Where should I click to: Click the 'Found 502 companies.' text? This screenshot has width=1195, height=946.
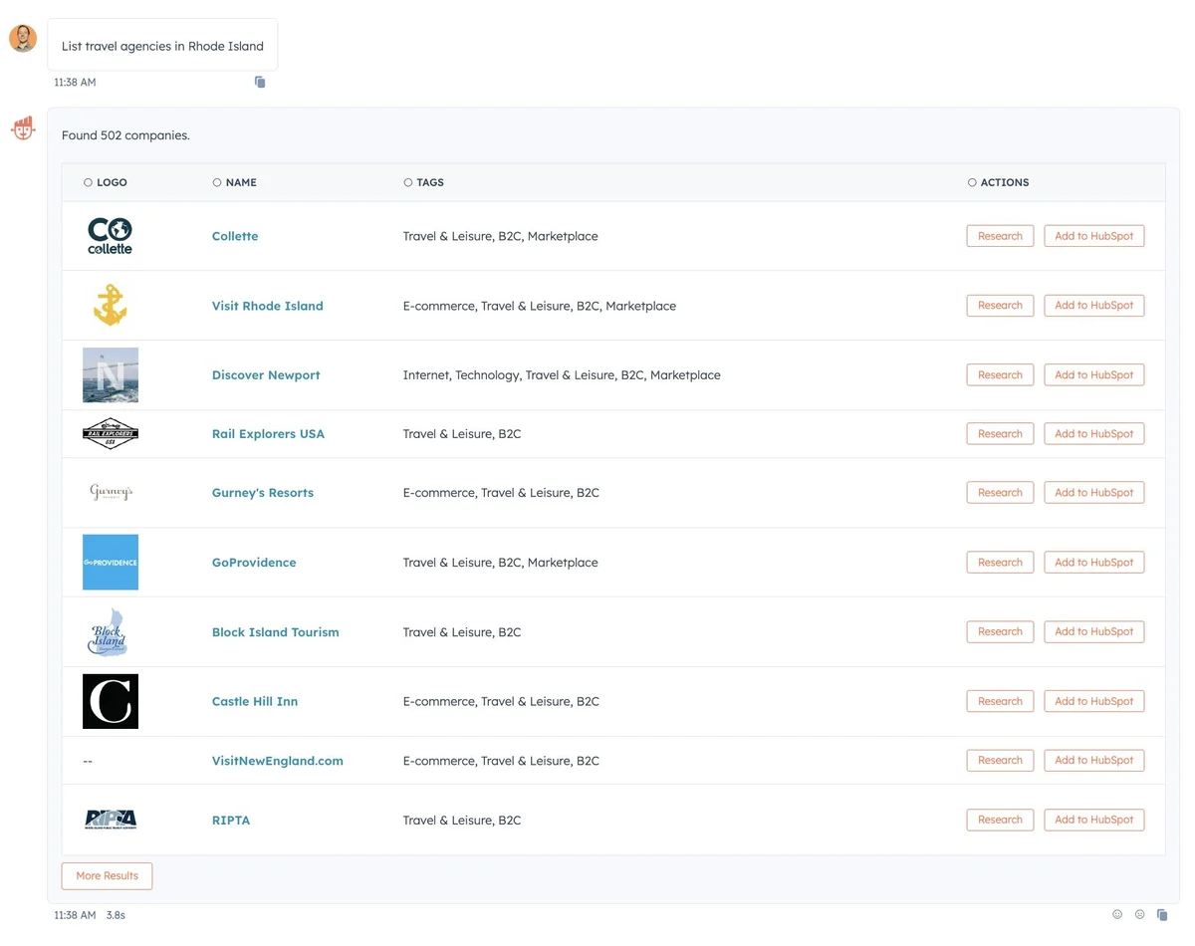point(125,135)
